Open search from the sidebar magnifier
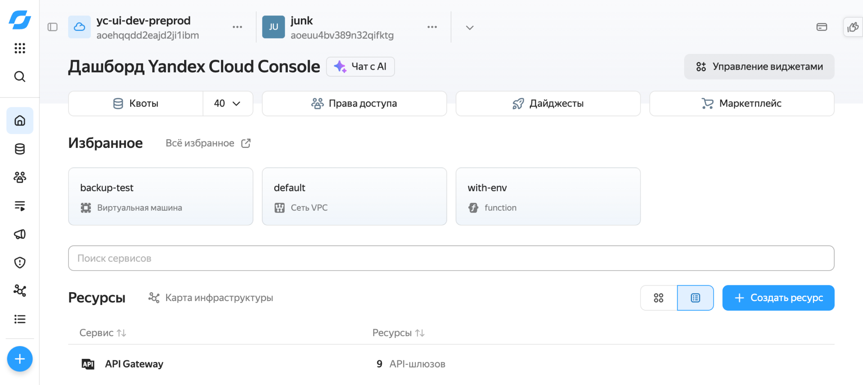 20,77
